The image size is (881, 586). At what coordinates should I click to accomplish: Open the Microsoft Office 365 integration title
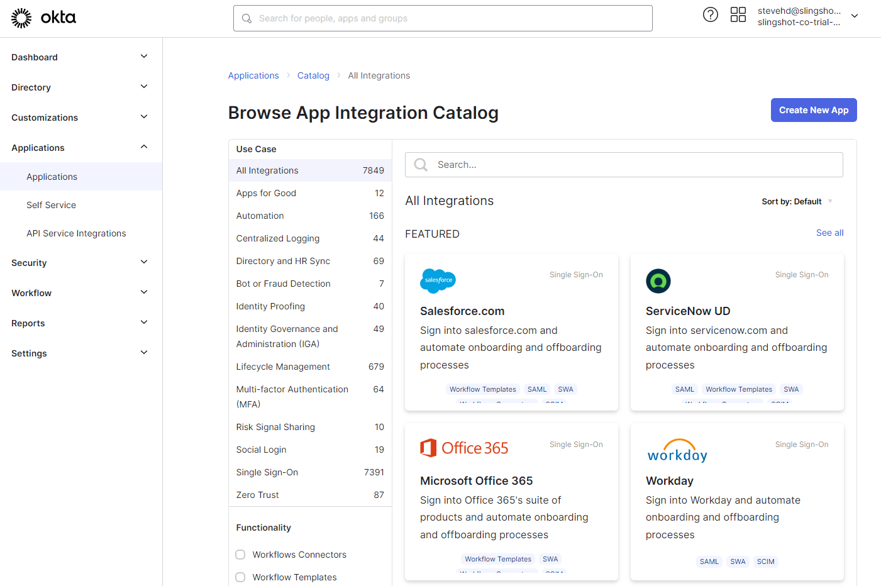(477, 481)
